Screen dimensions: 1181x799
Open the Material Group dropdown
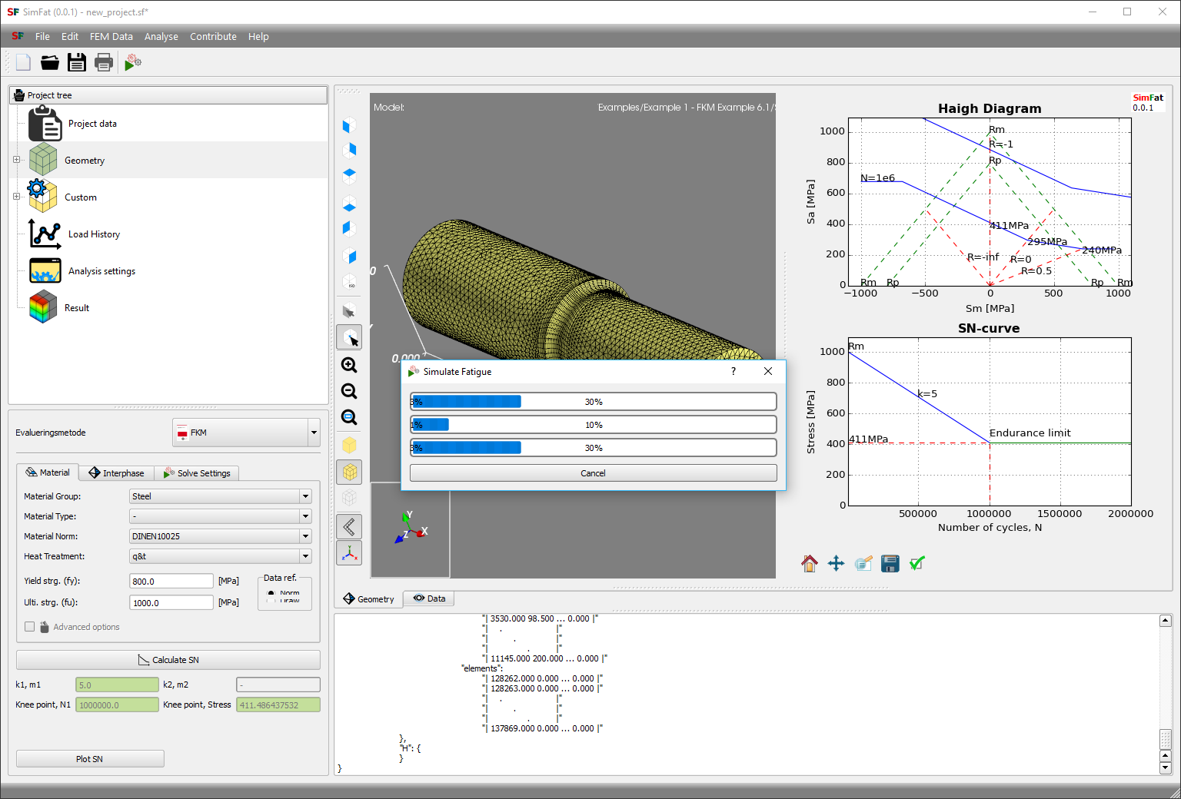pos(220,496)
